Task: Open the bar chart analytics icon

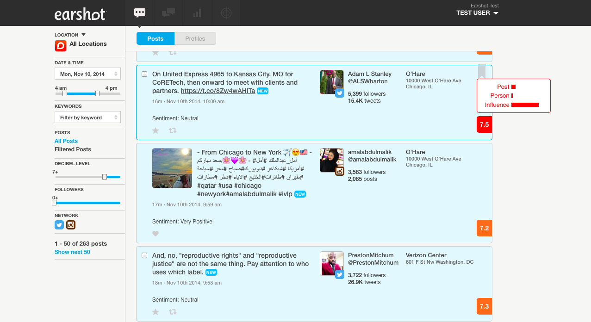Action: (197, 13)
